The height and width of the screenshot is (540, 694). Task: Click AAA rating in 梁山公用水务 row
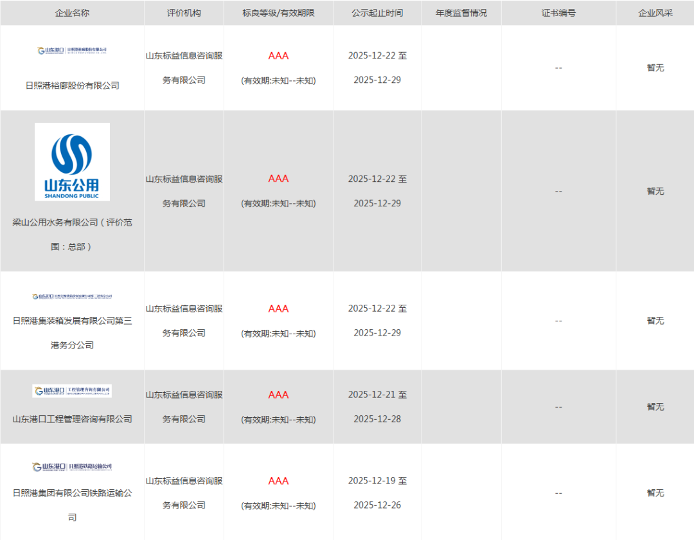click(278, 179)
